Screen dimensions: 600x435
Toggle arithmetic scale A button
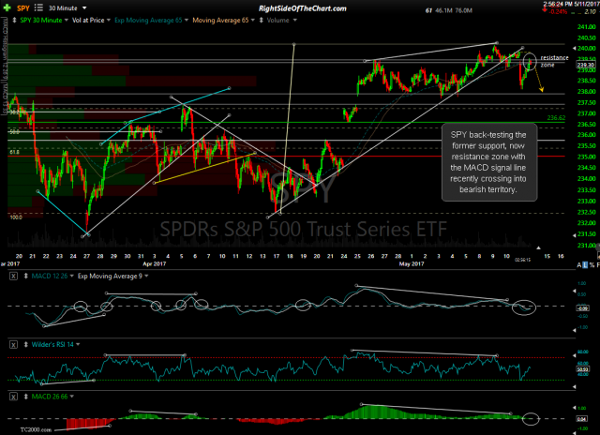(579, 264)
